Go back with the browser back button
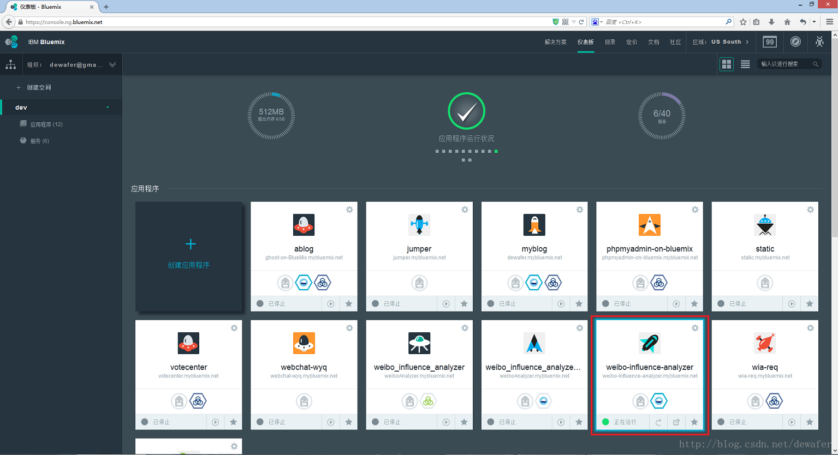 [x=9, y=22]
